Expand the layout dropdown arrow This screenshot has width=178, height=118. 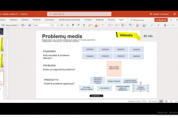tap(25, 25)
